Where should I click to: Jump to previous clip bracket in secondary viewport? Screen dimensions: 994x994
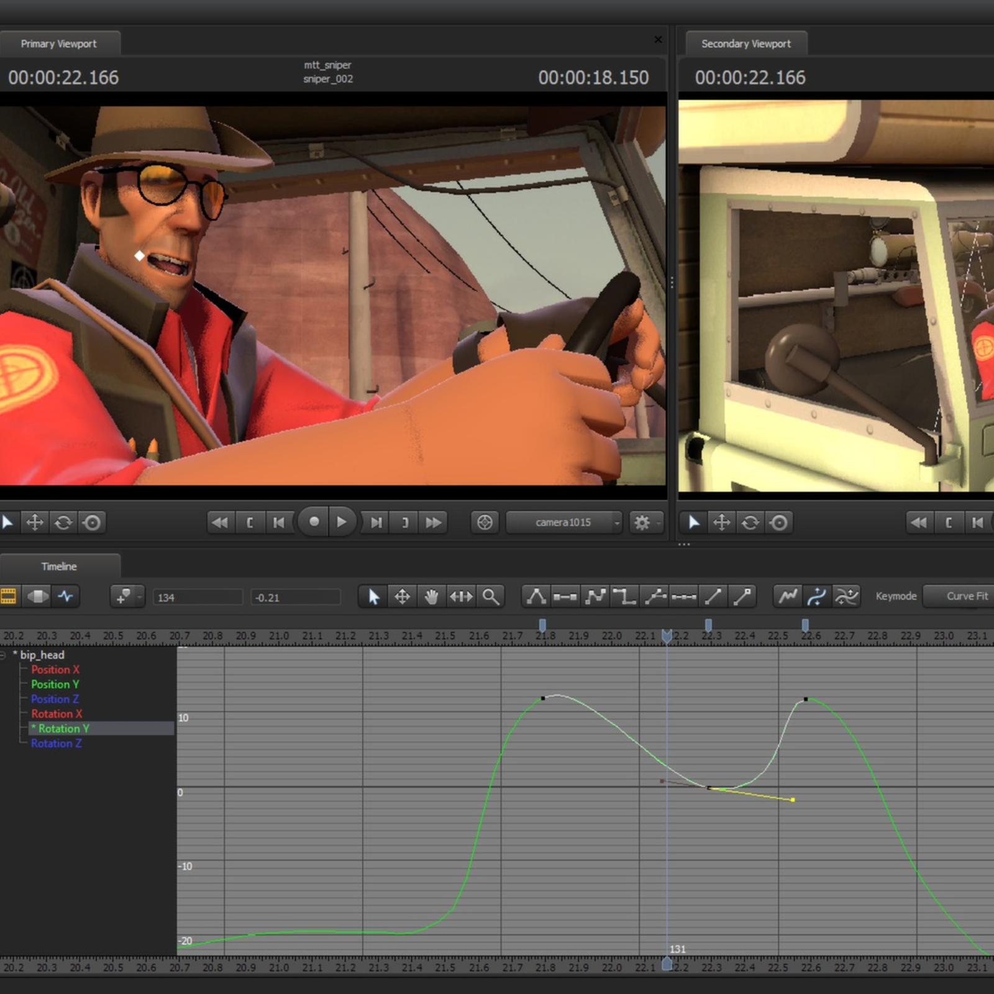pos(949,522)
